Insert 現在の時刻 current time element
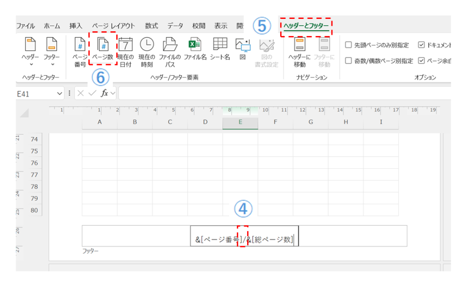This screenshot has height=294, width=472. pyautogui.click(x=147, y=51)
